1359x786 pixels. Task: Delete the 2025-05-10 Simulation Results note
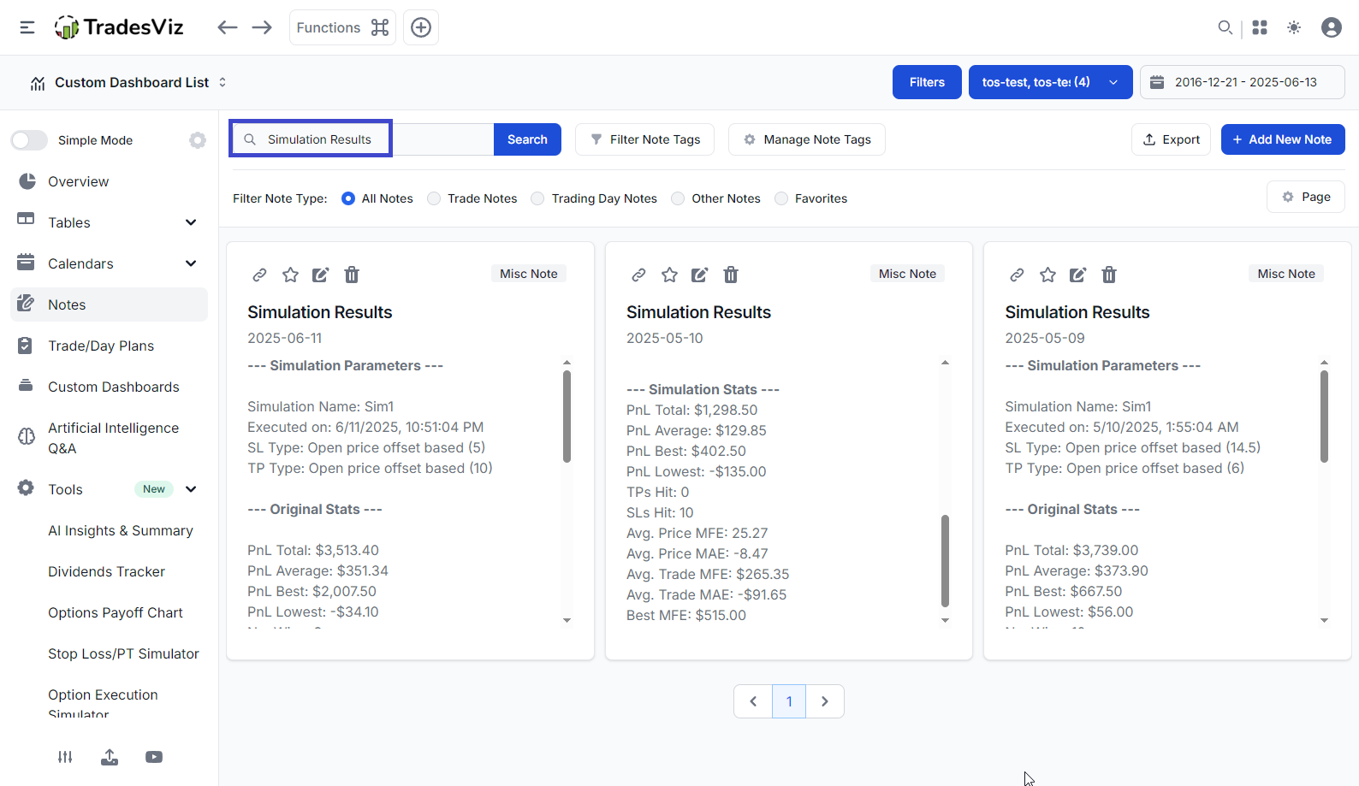click(x=731, y=275)
